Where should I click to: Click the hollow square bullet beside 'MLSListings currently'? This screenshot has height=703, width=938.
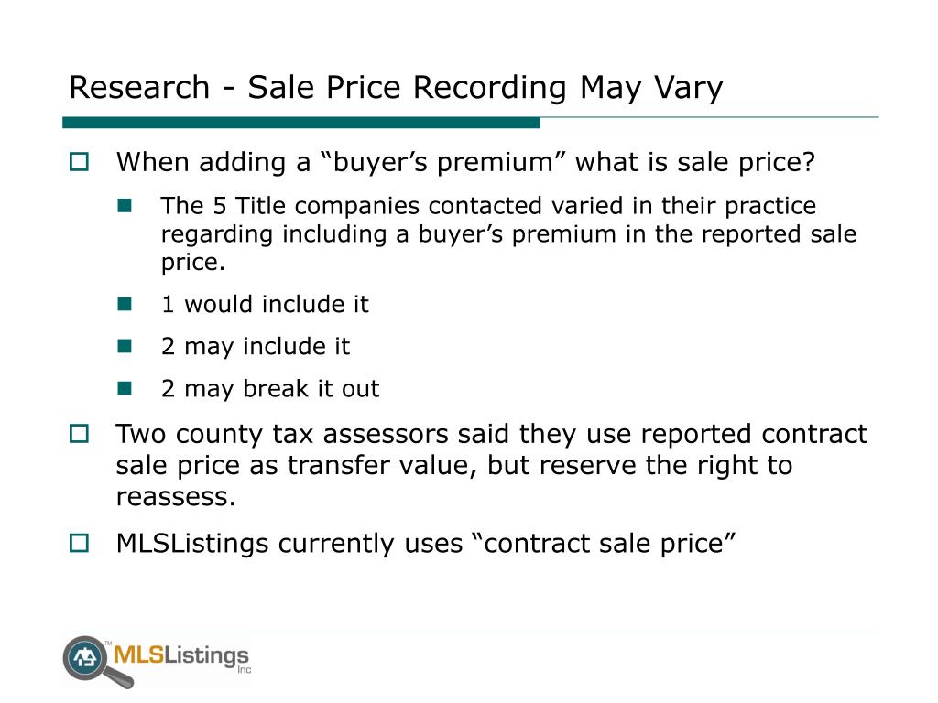[79, 544]
